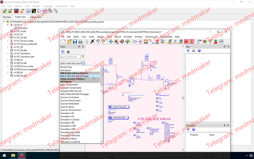Select the Insert Wire tool
254x159 pixels.
(x=151, y=41)
